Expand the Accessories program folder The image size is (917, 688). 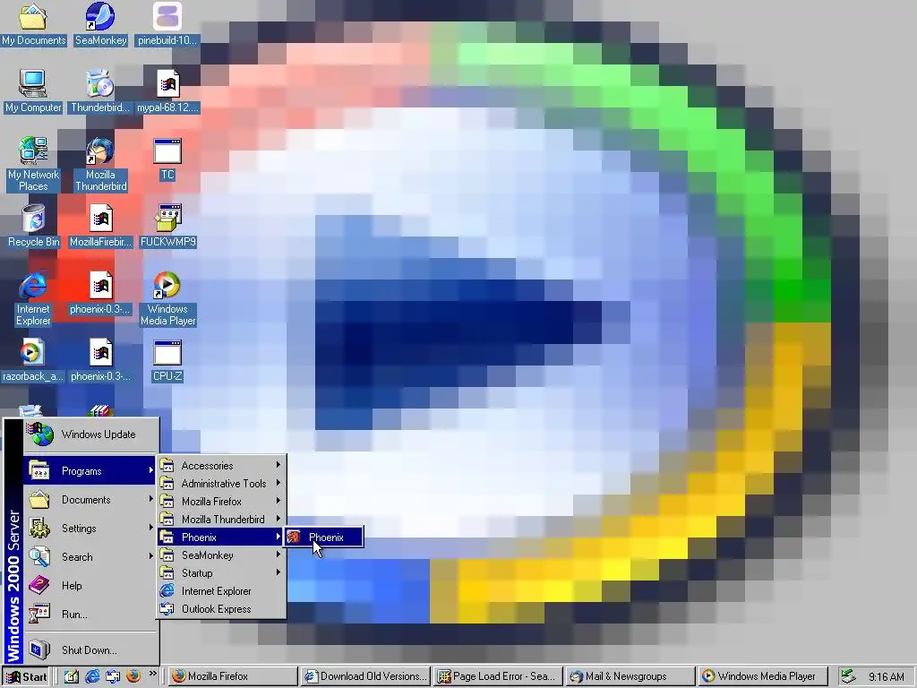pyautogui.click(x=221, y=466)
